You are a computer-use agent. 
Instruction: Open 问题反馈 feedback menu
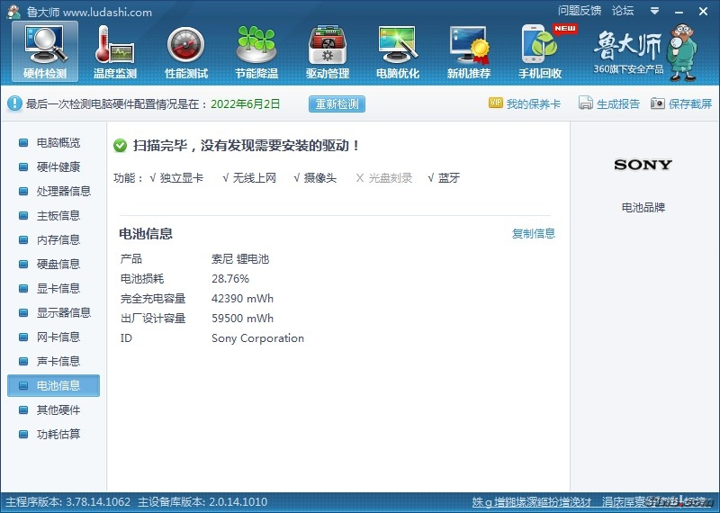point(579,11)
